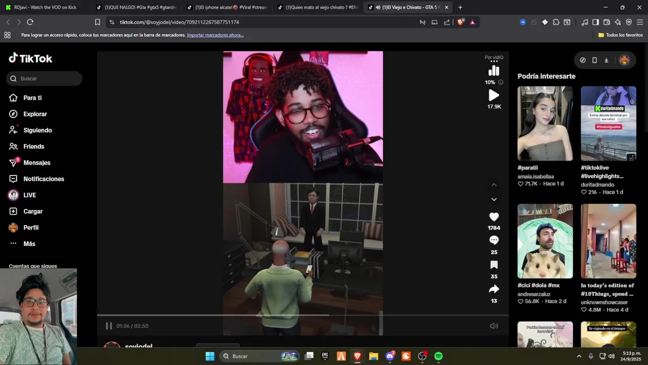
Task: Open the Brave Shields lion icon
Action: pyautogui.click(x=461, y=22)
